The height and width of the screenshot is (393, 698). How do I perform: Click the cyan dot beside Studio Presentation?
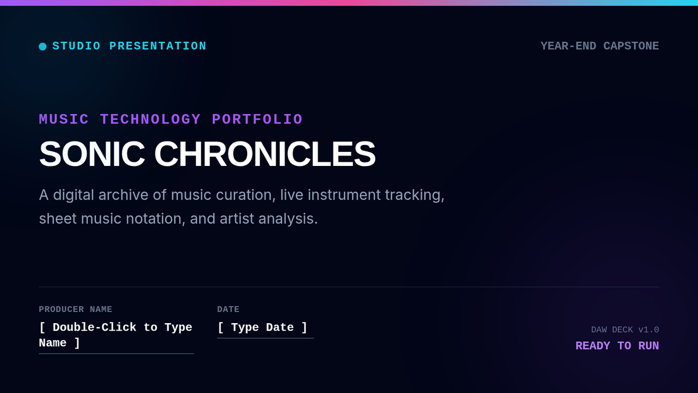pos(42,47)
